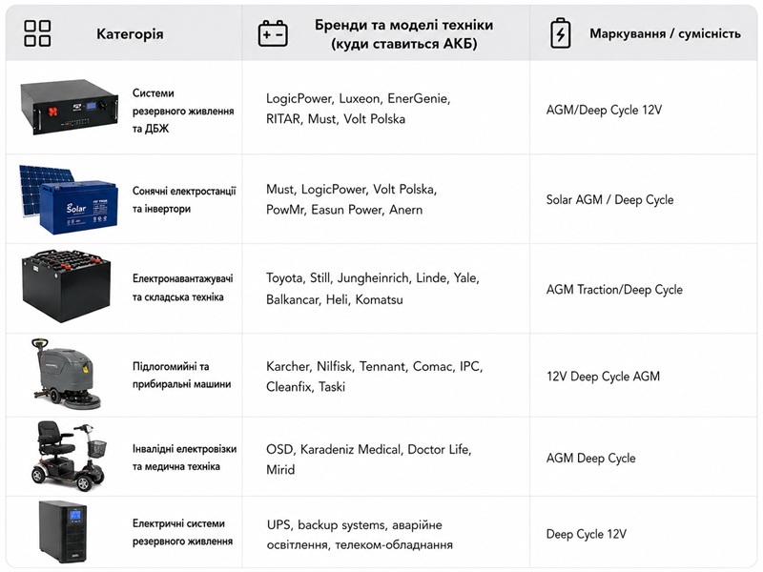Click the car battery icon in header
This screenshot has width=763, height=572.
273,33
